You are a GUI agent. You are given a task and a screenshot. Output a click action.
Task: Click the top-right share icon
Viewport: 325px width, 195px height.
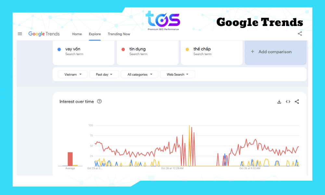click(300, 34)
